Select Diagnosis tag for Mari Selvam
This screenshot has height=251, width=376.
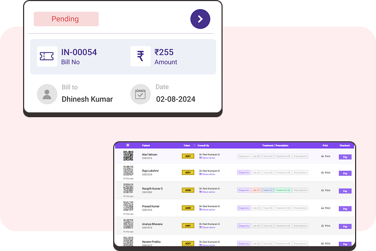244,156
